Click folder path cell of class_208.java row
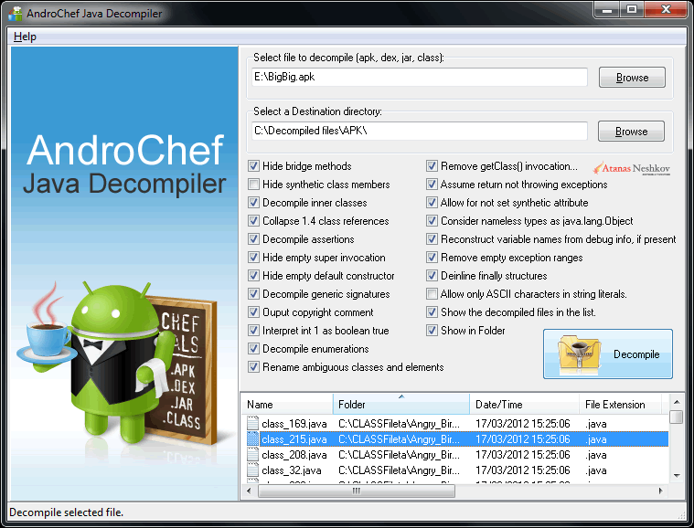This screenshot has height=528, width=694. pyautogui.click(x=400, y=455)
